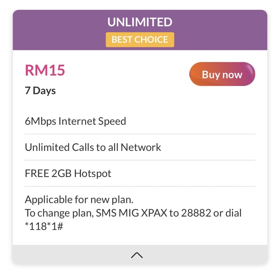Collapse plan details with the up chevron

pos(137,255)
